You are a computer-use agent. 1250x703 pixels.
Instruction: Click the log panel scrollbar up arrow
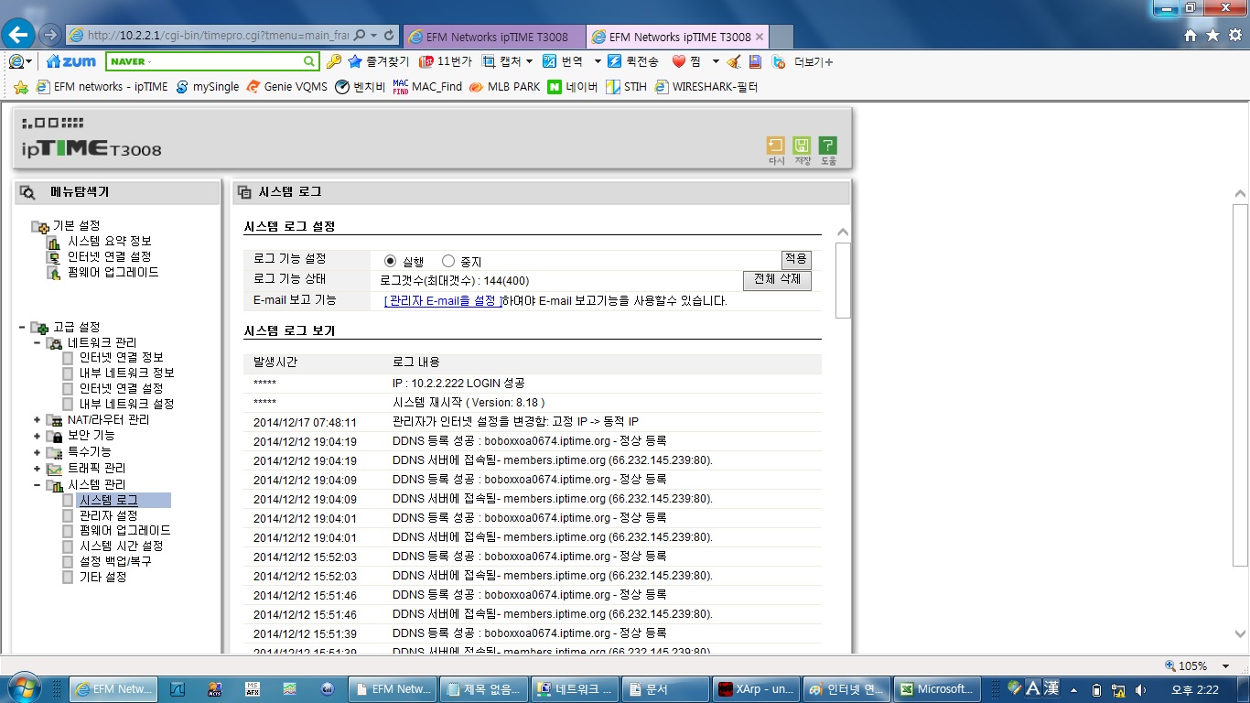point(843,233)
